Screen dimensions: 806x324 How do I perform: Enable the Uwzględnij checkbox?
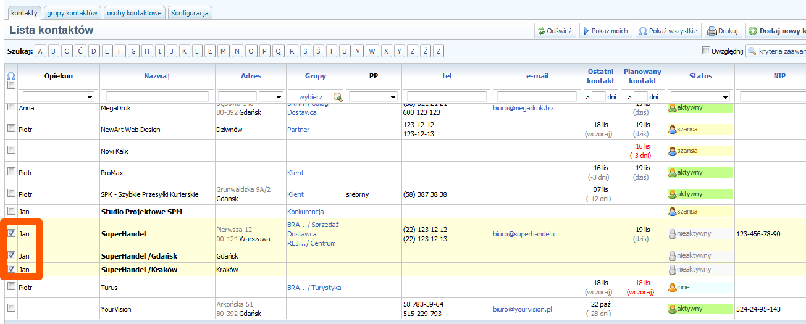[707, 51]
